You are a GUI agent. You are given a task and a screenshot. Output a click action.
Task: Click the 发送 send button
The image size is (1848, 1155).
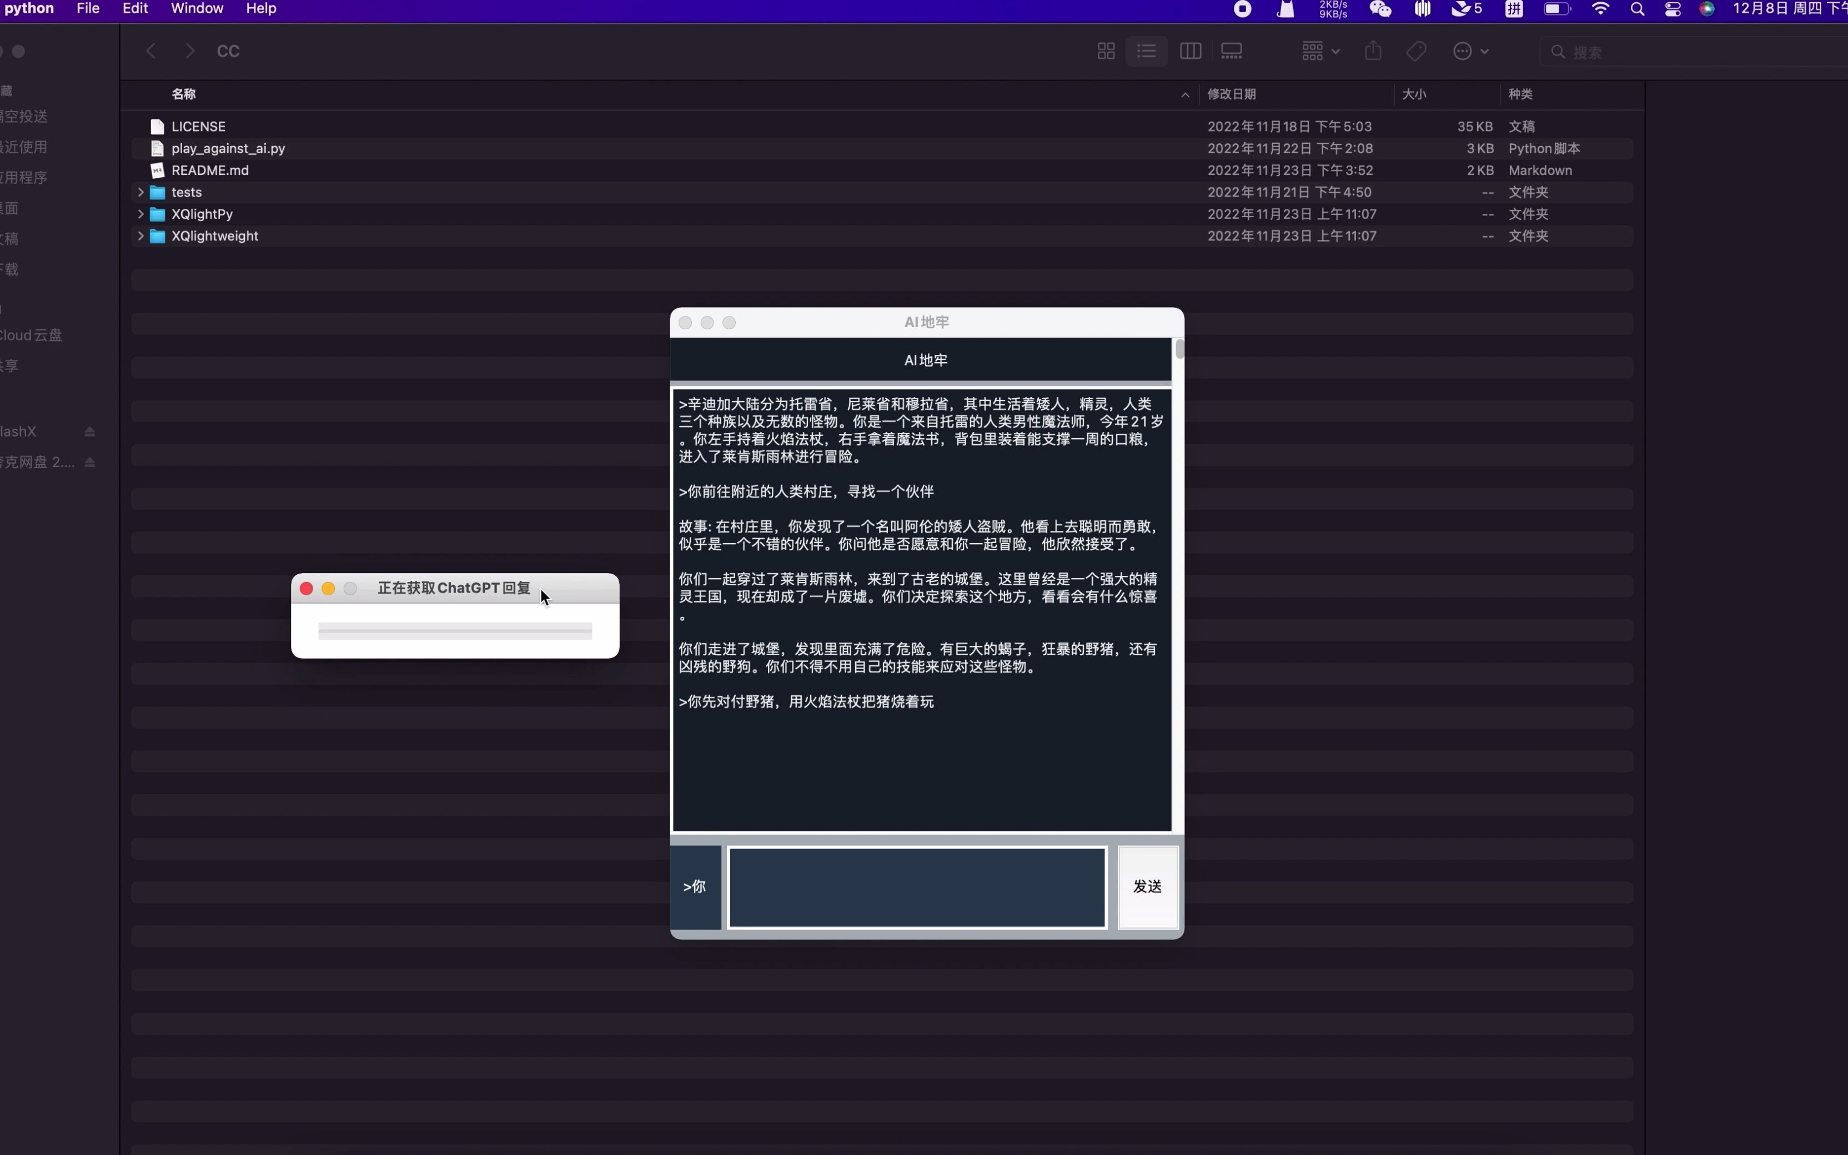(1148, 886)
